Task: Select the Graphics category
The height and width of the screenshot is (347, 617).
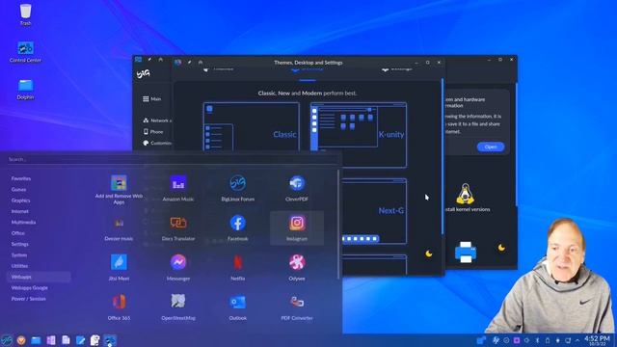Action: tap(20, 200)
